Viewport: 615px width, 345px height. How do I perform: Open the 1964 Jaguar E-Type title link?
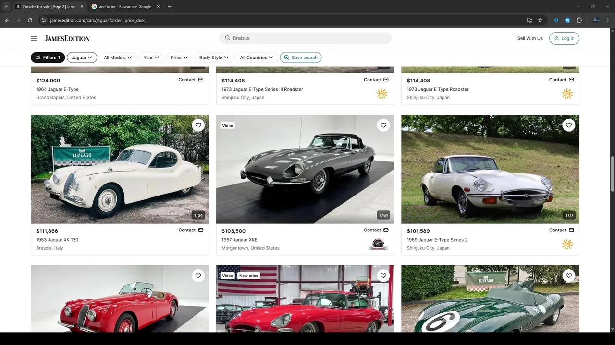pos(57,89)
